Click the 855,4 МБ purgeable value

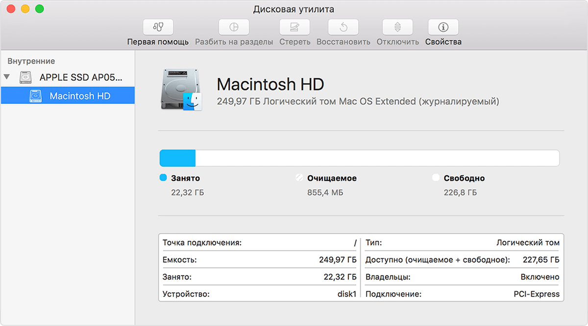[325, 193]
